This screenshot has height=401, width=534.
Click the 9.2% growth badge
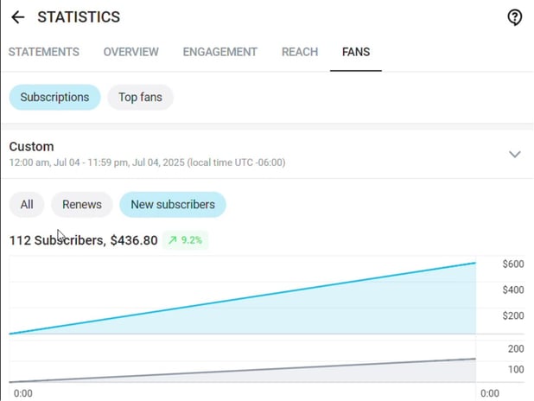(x=185, y=240)
